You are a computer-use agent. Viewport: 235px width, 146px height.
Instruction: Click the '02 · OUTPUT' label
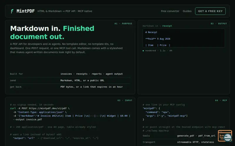point(219,24)
